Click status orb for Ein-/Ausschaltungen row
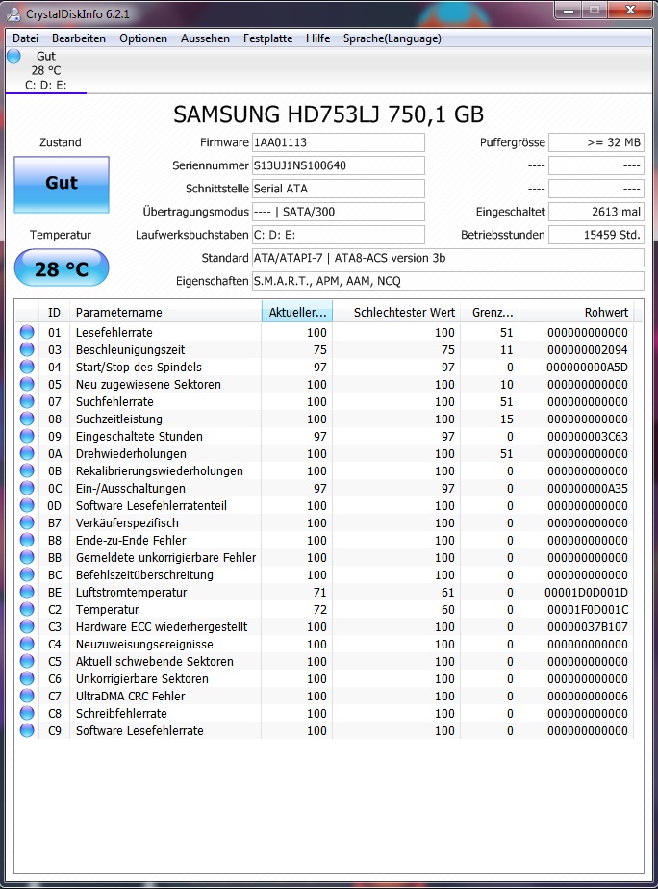 pos(27,488)
